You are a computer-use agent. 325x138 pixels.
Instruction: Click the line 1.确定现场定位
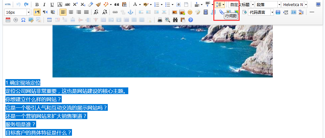click(23, 83)
